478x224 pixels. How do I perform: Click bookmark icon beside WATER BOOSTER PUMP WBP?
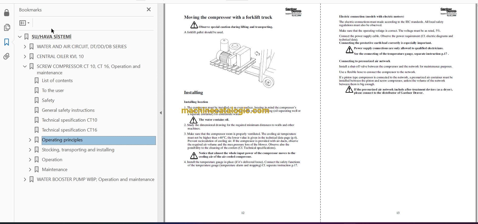32,179
